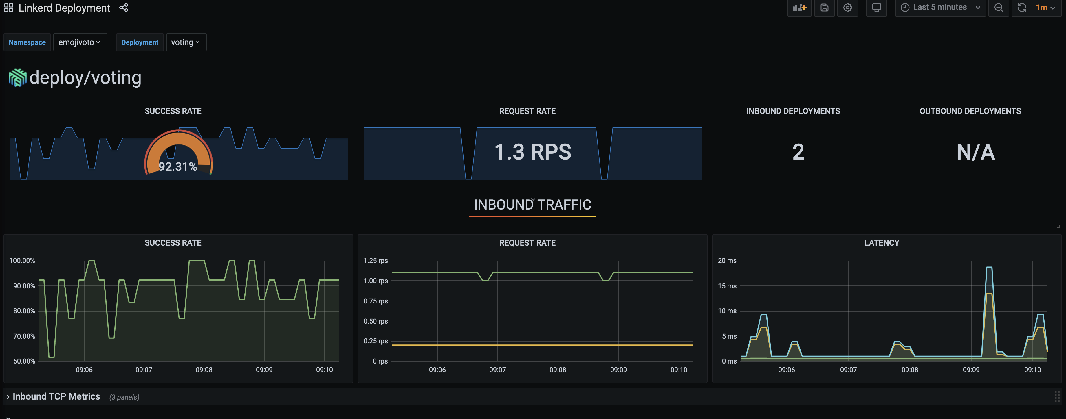Open the Last 5 minutes time picker
Viewport: 1066px width, 419px height.
[x=940, y=8]
